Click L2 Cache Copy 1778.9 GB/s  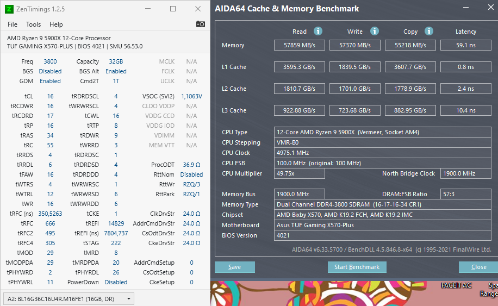(x=410, y=89)
